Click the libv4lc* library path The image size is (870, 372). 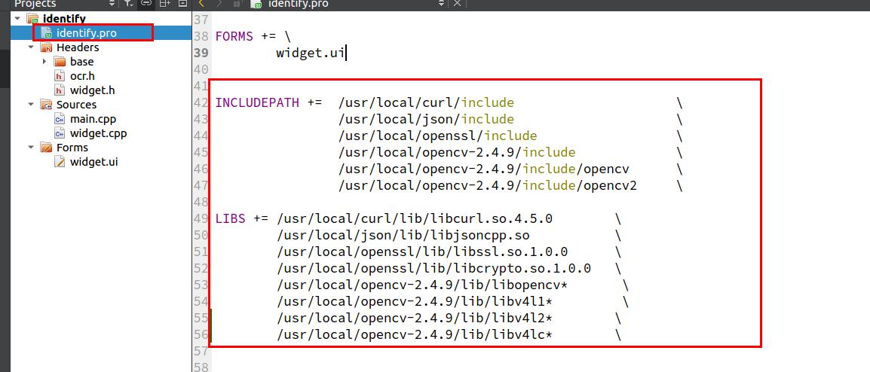pyautogui.click(x=415, y=335)
